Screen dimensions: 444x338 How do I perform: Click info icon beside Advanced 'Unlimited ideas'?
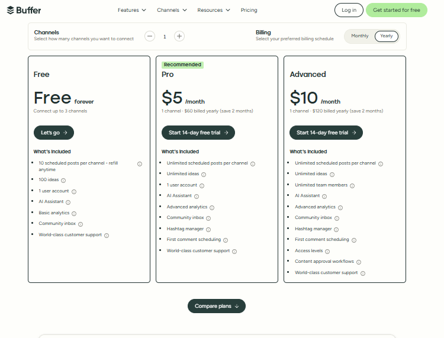332,175
